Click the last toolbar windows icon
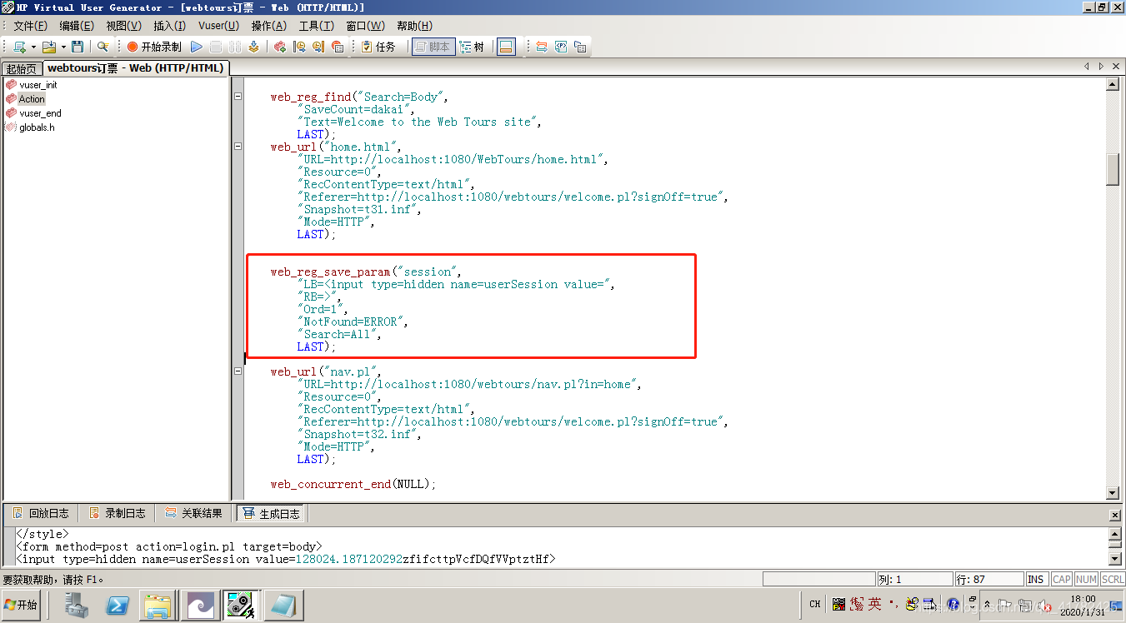Viewport: 1126px width, 623px height. [580, 47]
